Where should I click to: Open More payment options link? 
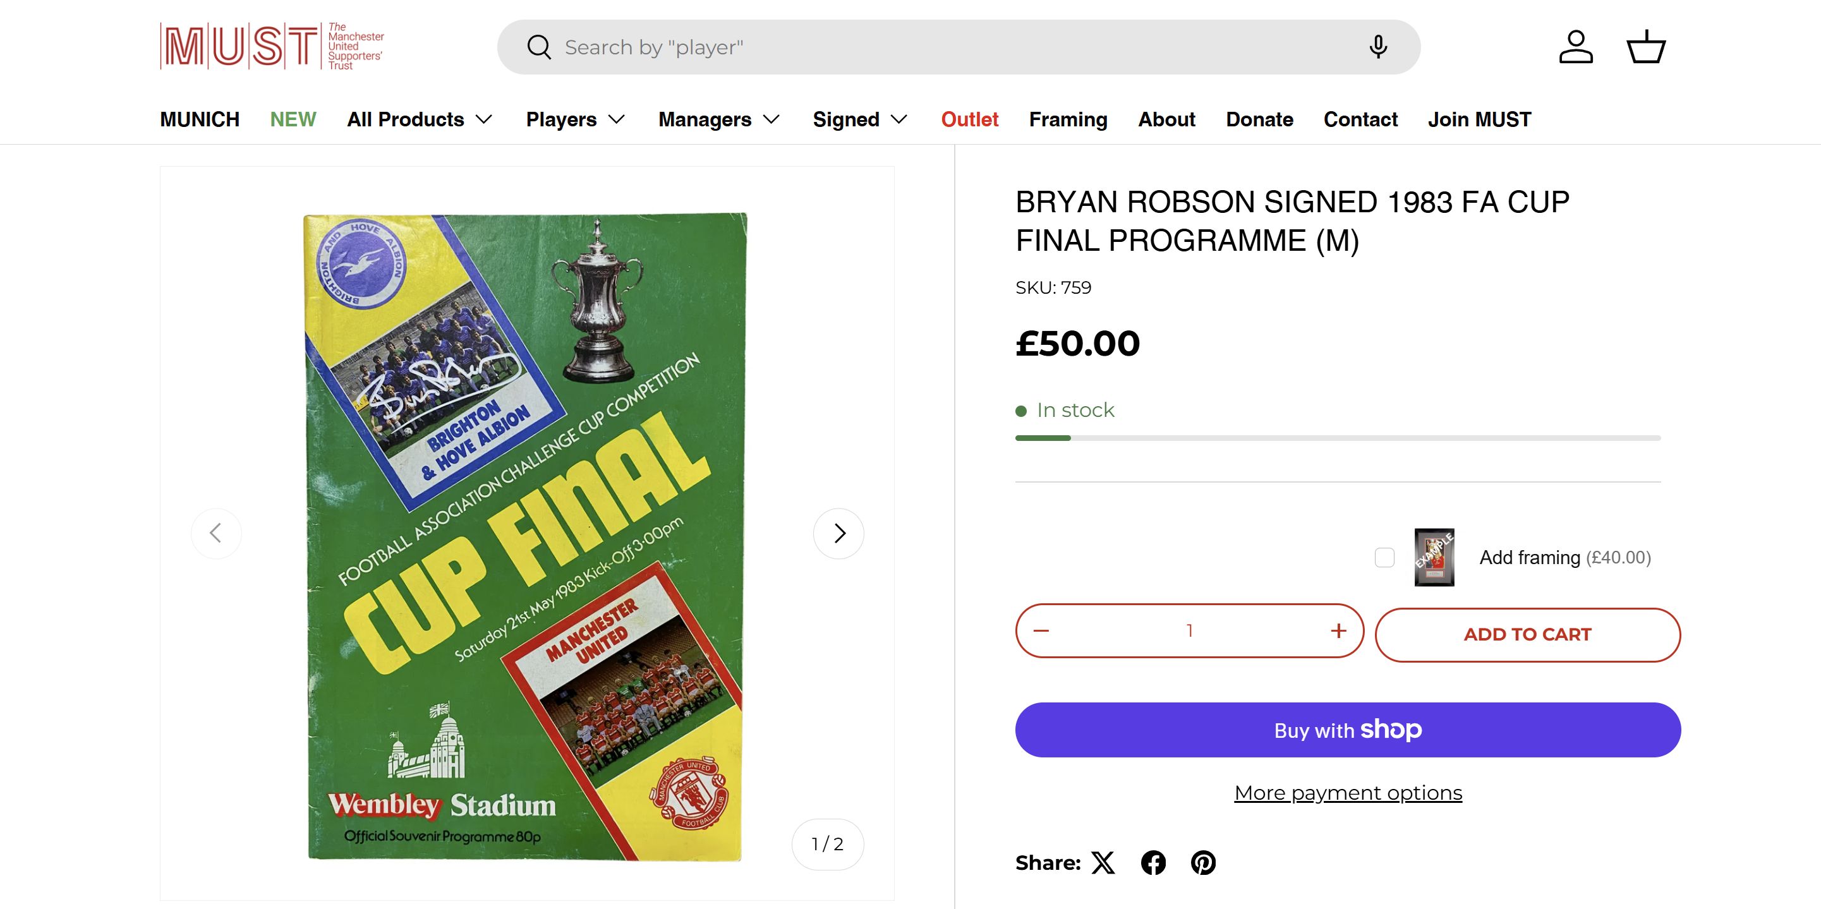pyautogui.click(x=1347, y=793)
